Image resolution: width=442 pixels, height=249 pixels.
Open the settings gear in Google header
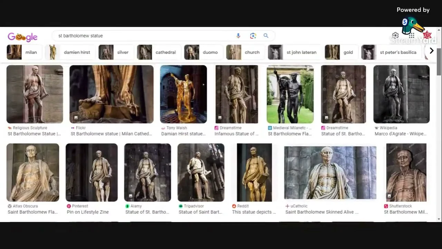[x=395, y=36]
